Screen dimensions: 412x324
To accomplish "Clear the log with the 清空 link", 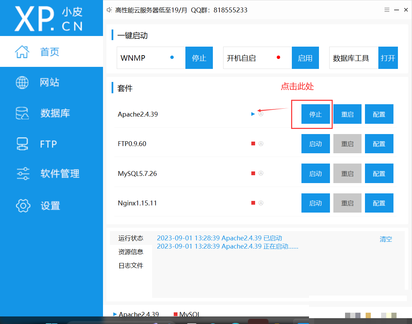I will [x=386, y=239].
